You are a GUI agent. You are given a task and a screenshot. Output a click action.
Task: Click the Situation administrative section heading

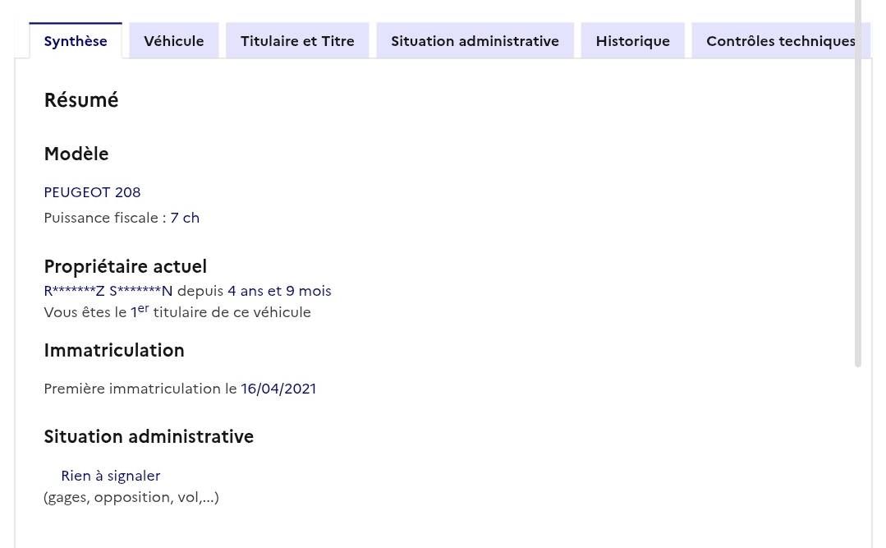[x=149, y=436]
